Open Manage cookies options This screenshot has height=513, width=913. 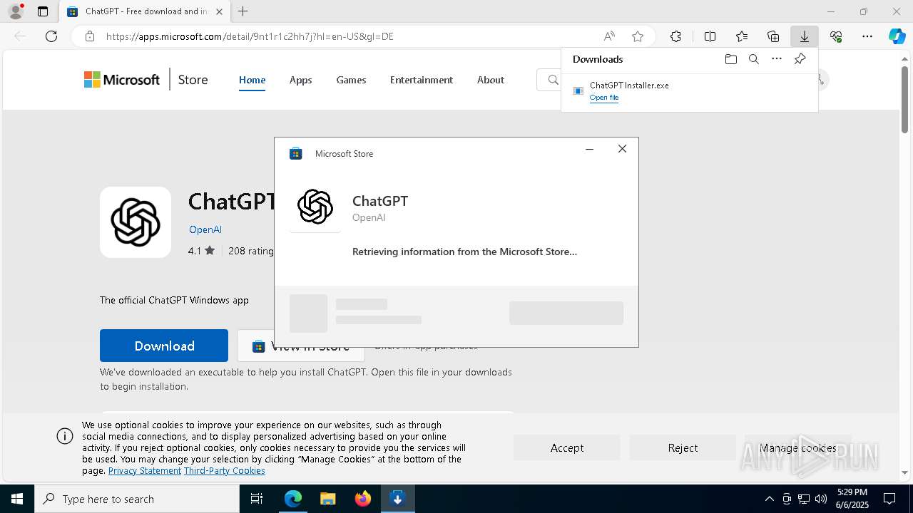pos(797,447)
